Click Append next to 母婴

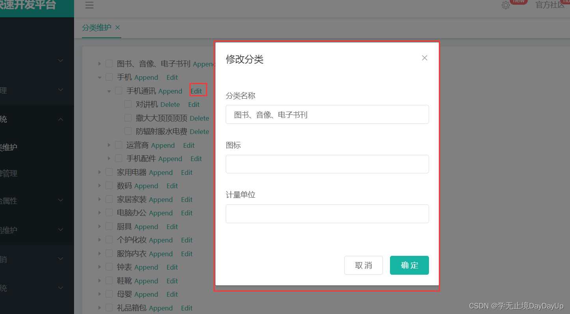coord(146,294)
